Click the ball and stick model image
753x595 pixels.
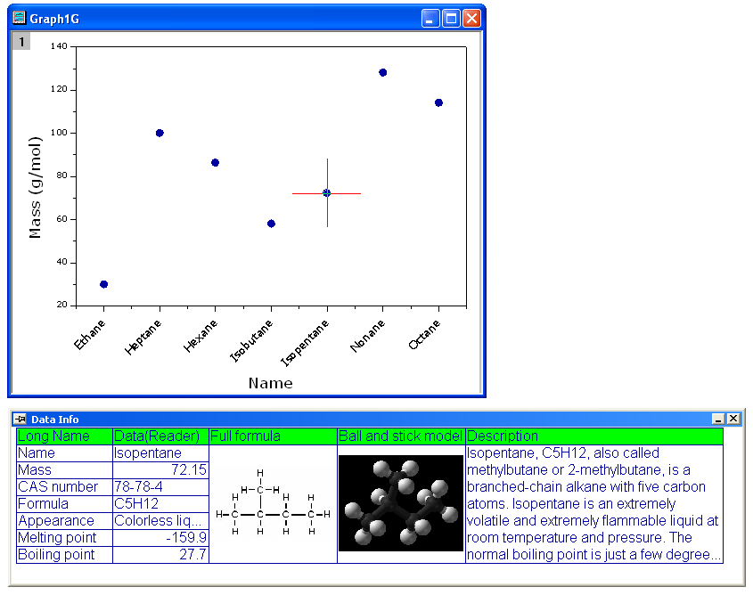click(x=401, y=503)
